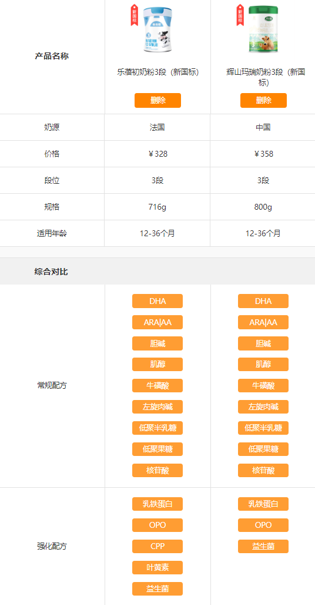Viewport: 315px width, 605px height.
Task: Click the 乐蓓初奶粉3段 product can image
Action: click(157, 29)
